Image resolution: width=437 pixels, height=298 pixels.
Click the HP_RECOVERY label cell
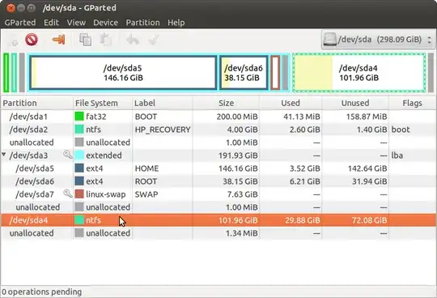pos(163,130)
